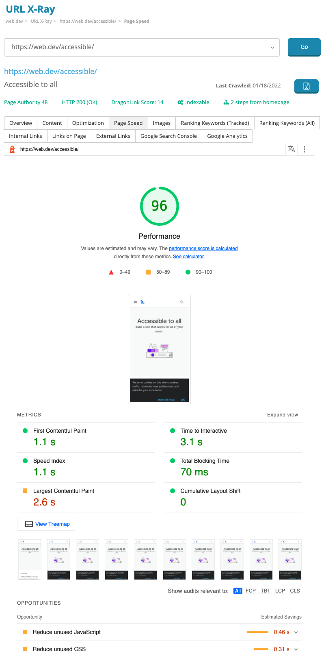Click the translate language icon
The image size is (326, 658).
tap(291, 149)
